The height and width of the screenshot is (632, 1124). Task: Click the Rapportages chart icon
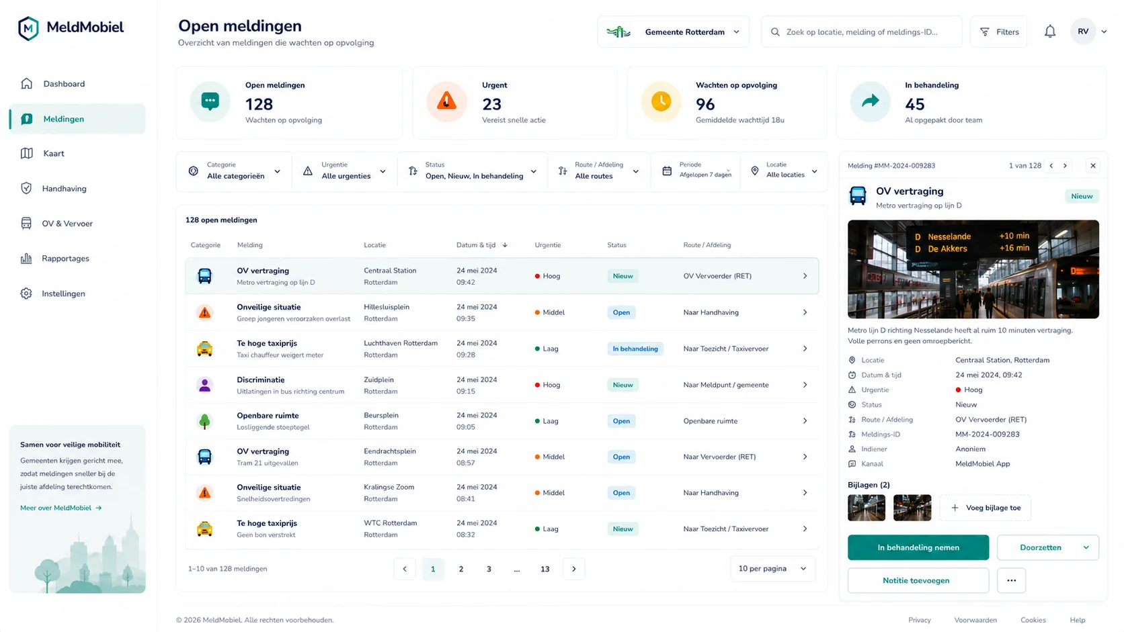click(26, 259)
